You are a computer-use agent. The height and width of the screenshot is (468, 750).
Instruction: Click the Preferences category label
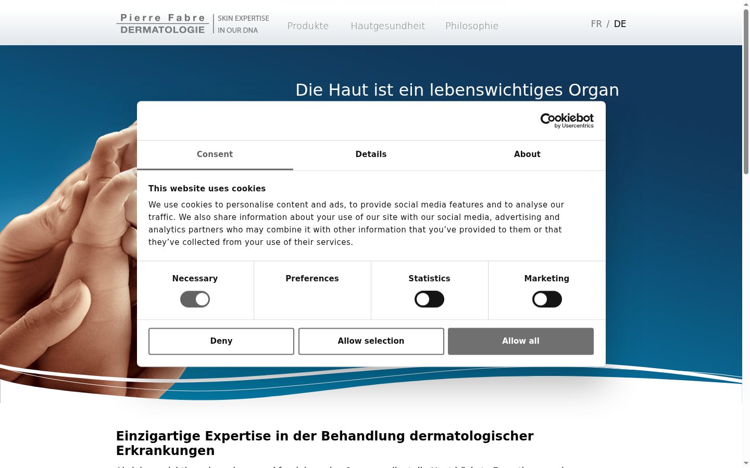[312, 279]
